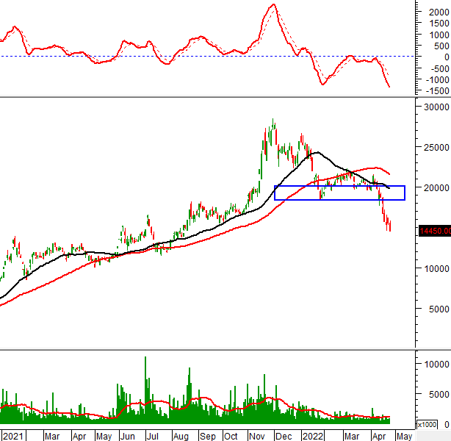Image resolution: width=451 pixels, height=441 pixels.
Task: Click the Nov month label on time axis
Action: tap(257, 436)
